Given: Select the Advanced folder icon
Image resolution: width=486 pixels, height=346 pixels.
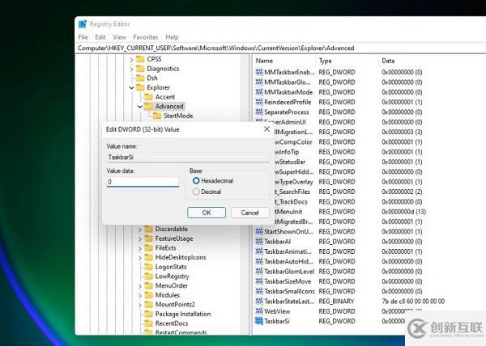Looking at the screenshot, I should pyautogui.click(x=149, y=107).
